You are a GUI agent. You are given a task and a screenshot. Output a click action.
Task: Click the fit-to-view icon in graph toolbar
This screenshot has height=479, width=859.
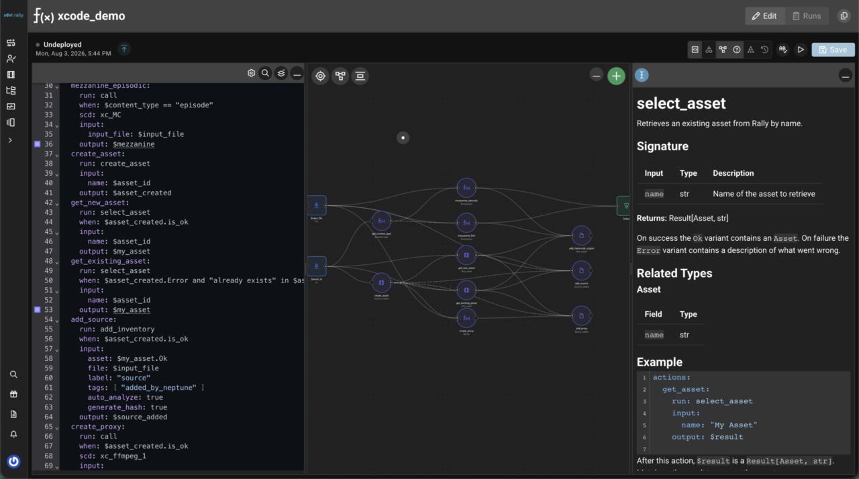360,76
